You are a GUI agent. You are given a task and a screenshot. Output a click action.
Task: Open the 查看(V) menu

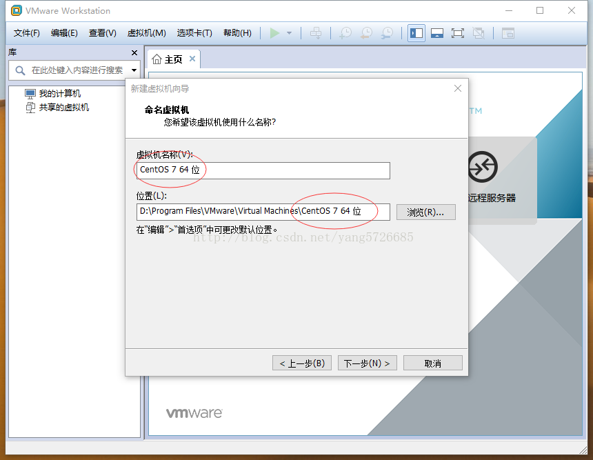[x=103, y=33]
